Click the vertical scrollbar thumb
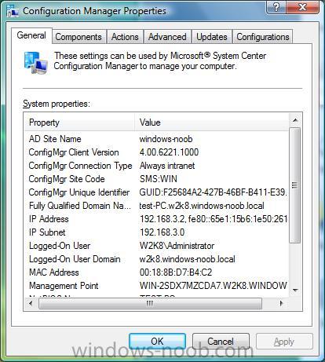This screenshot has height=362, width=325. click(295, 185)
